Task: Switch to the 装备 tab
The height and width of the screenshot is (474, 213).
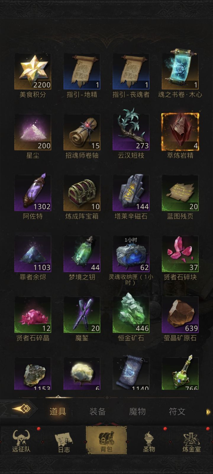Action: coord(97,411)
